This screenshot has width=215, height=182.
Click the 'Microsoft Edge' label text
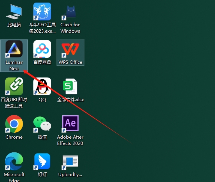14,177
